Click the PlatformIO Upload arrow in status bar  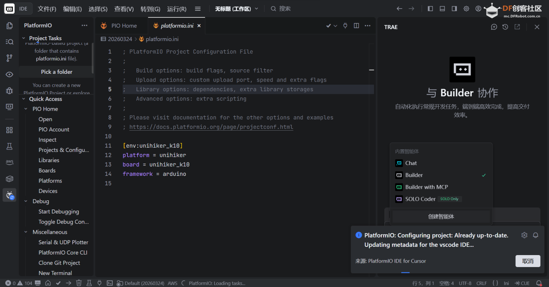coord(69,283)
